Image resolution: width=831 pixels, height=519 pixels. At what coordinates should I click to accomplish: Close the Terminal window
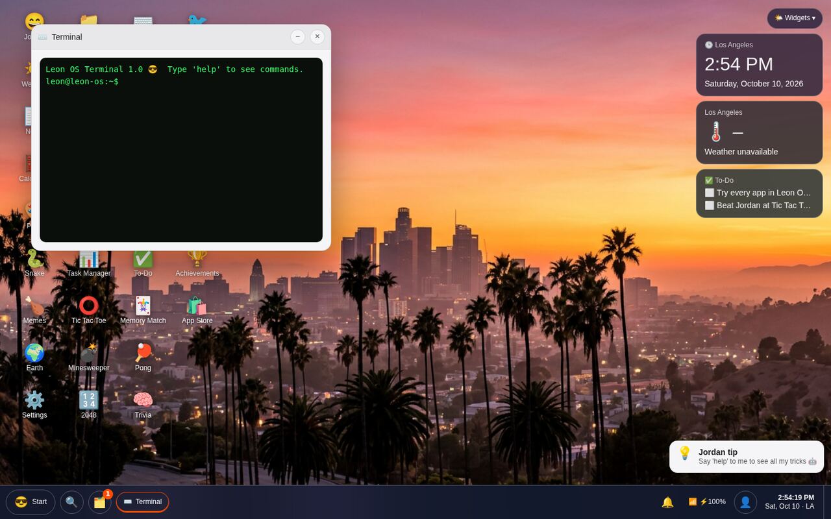317,36
